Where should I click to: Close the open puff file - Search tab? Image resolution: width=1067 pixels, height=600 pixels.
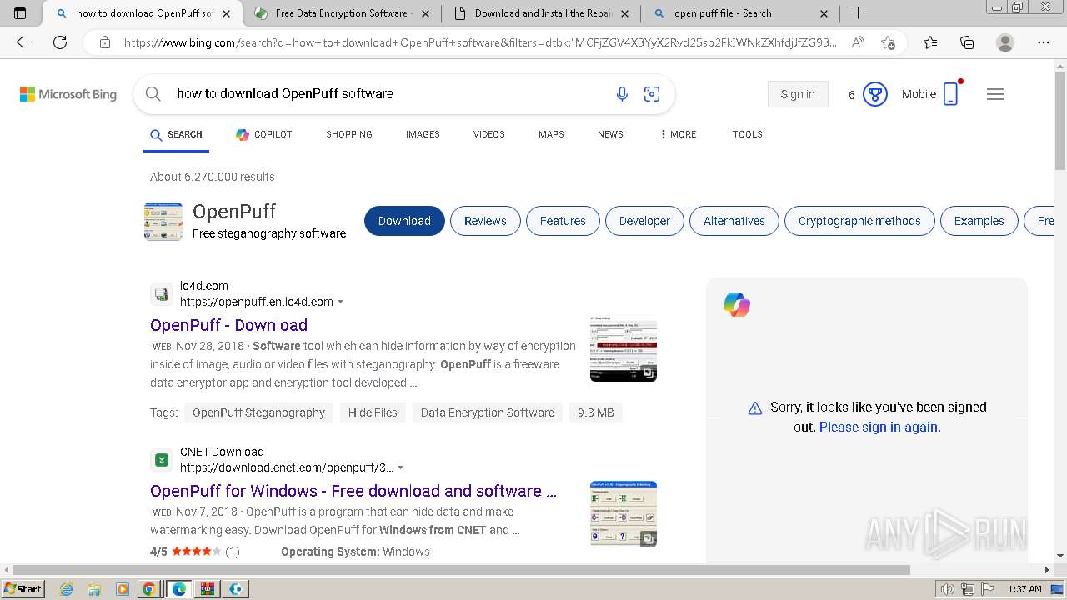click(824, 13)
